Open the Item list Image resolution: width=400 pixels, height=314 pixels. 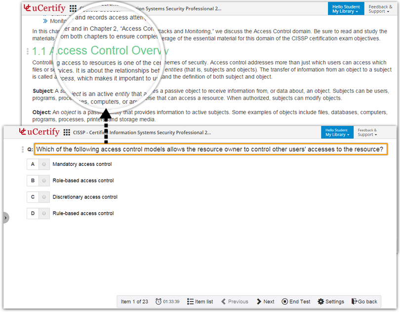tap(200, 302)
